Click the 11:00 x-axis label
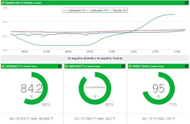Image resolution: width=190 pixels, height=124 pixels. pyautogui.click(x=134, y=52)
